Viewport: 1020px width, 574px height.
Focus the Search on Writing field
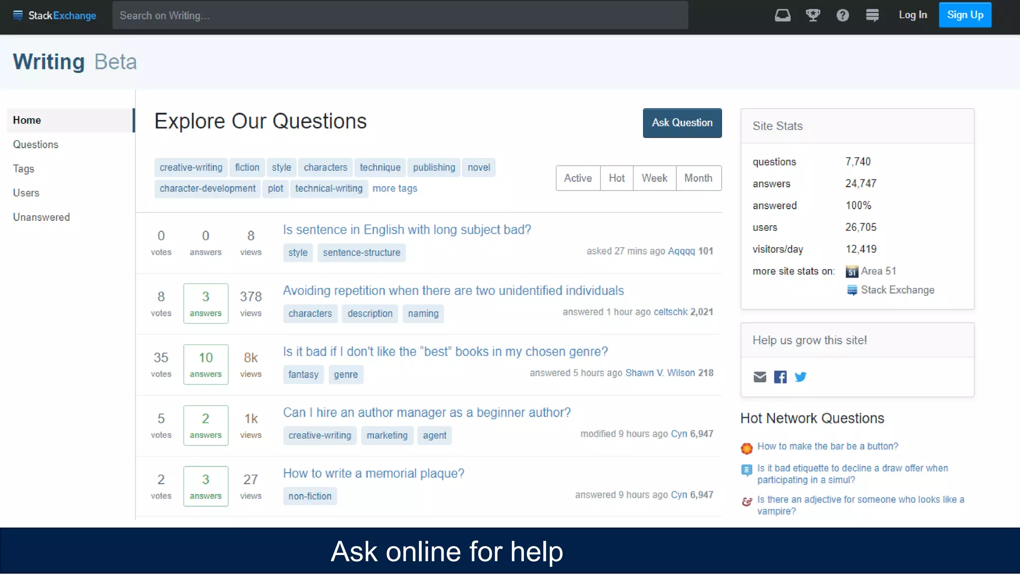coord(400,15)
